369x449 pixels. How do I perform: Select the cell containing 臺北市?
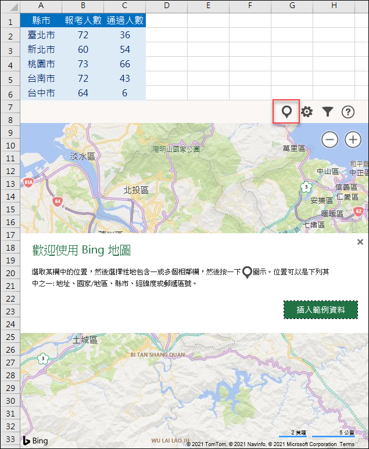tap(41, 35)
